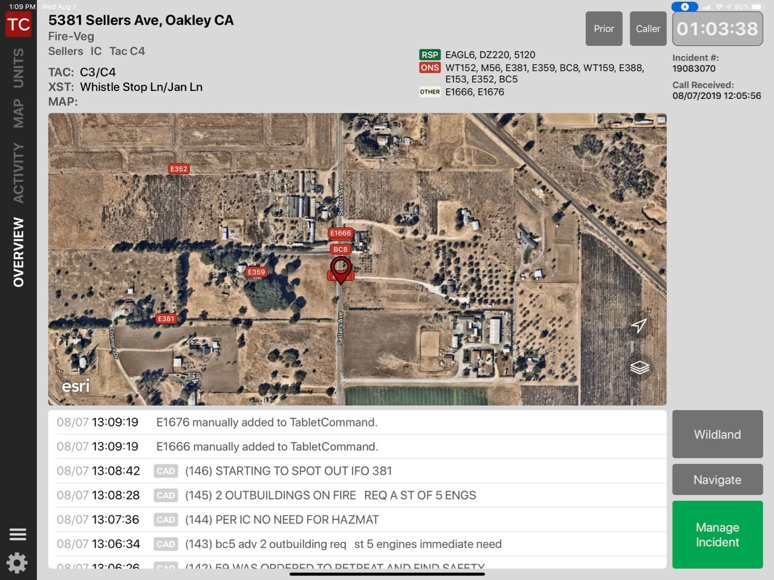Tap the TC logo

[x=18, y=24]
